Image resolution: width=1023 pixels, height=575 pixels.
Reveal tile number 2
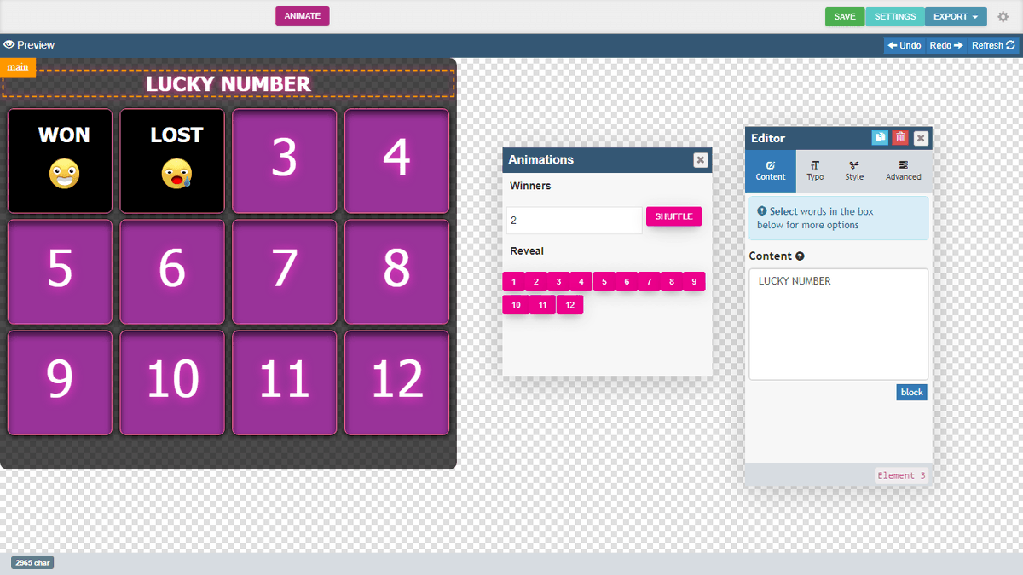[536, 281]
